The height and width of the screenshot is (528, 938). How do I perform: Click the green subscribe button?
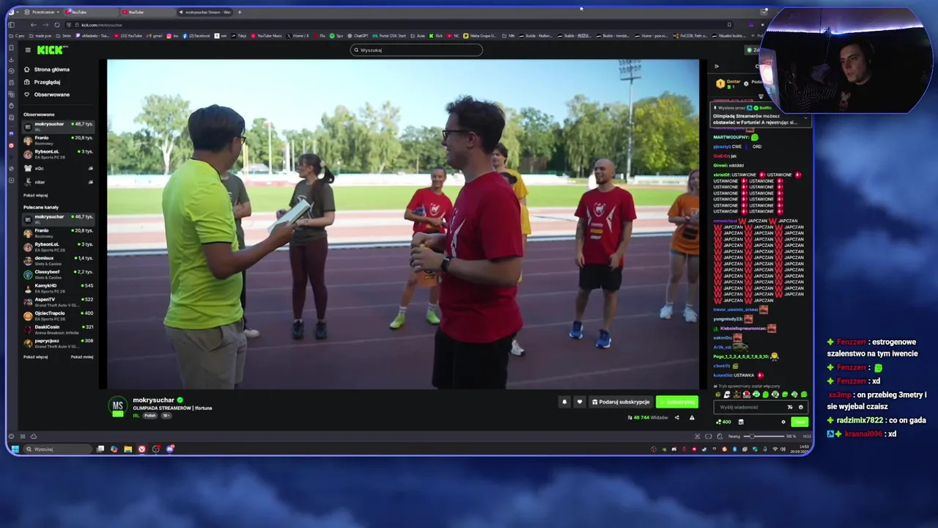(x=677, y=402)
